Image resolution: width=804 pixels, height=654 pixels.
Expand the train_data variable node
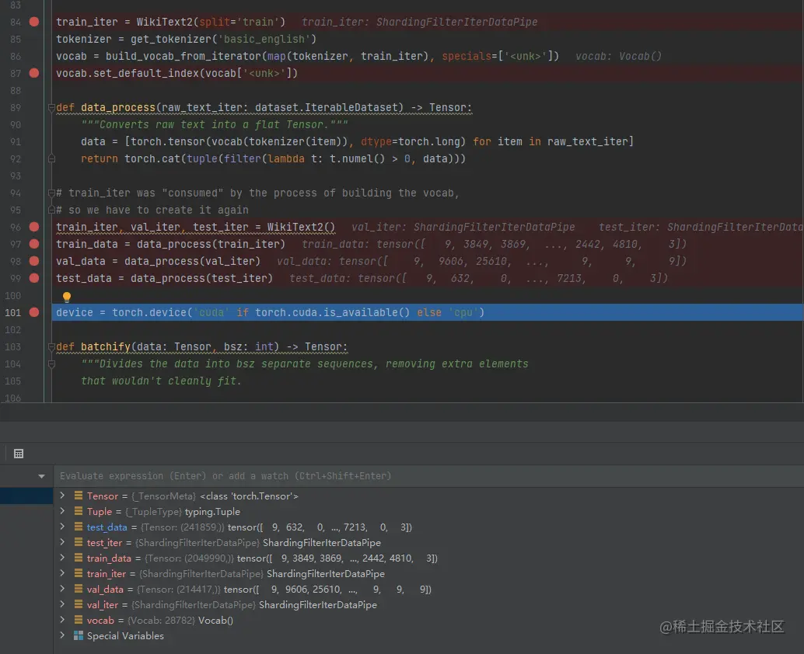pyautogui.click(x=62, y=558)
